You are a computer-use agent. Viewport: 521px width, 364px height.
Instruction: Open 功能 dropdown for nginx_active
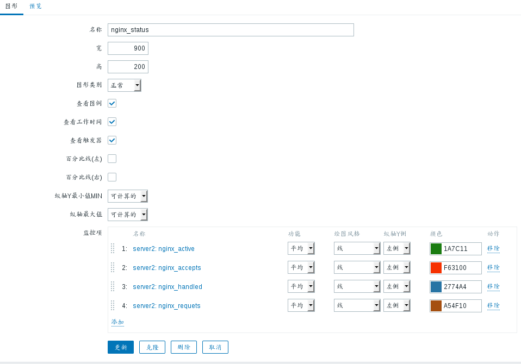pos(301,248)
